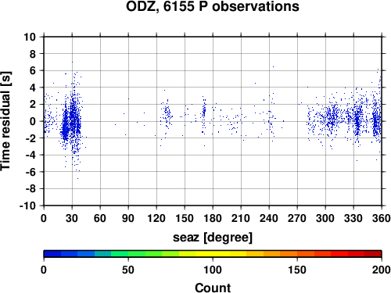Pick the green segment near 50 on colorbar
The image size is (391, 293).
pyautogui.click(x=128, y=254)
